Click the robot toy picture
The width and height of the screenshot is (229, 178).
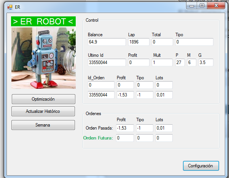click(43, 58)
